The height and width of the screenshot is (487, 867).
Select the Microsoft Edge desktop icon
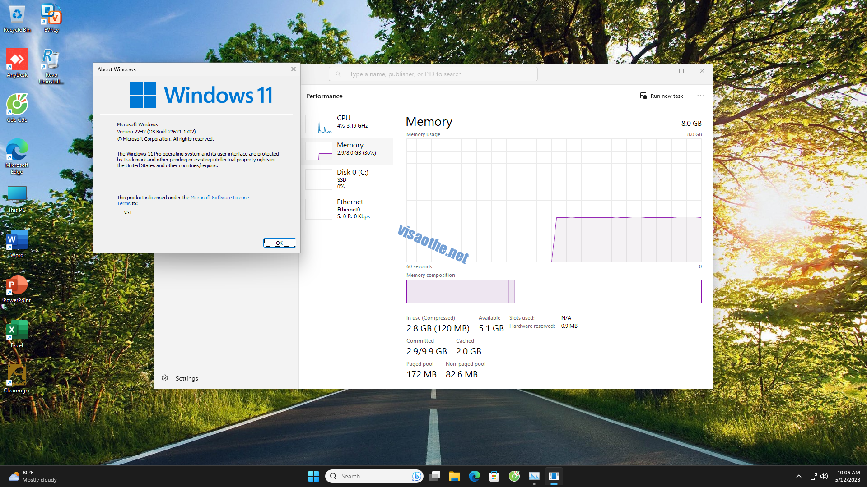[x=17, y=157]
